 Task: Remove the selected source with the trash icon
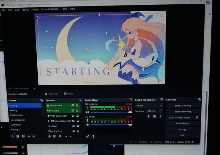pos(54,136)
